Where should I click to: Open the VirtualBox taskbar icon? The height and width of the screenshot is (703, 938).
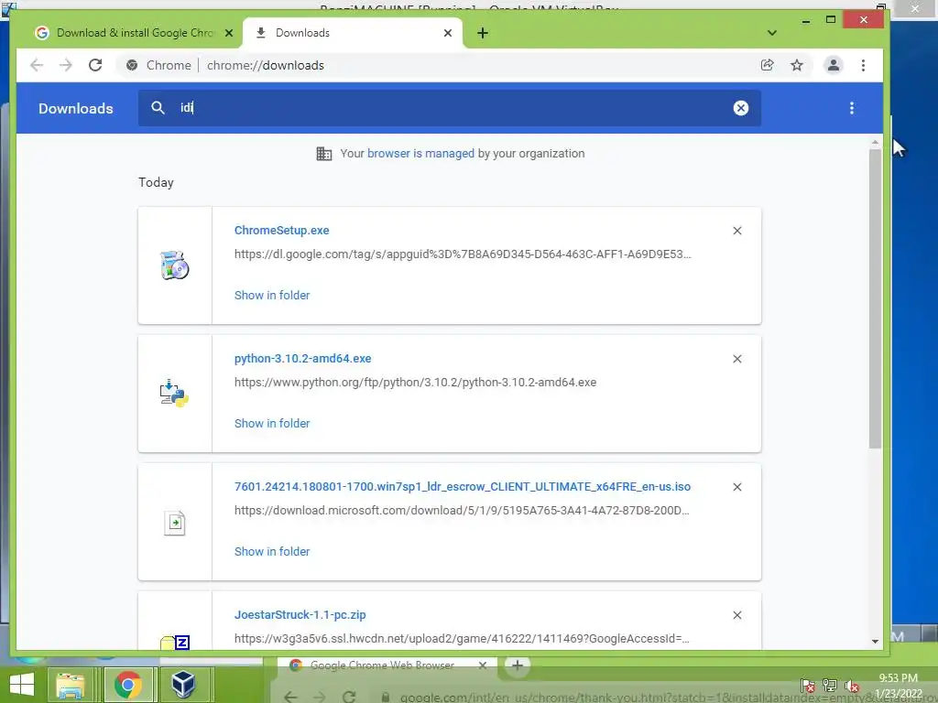click(x=183, y=685)
